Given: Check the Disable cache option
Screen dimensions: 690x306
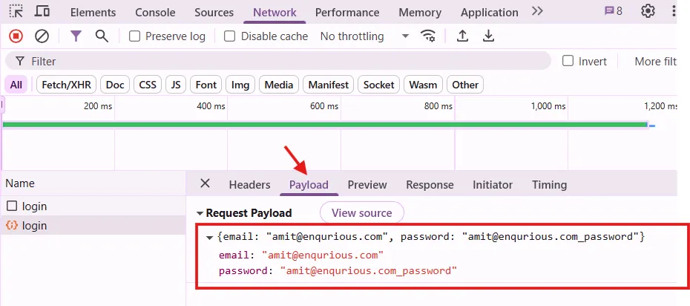Looking at the screenshot, I should [x=230, y=36].
